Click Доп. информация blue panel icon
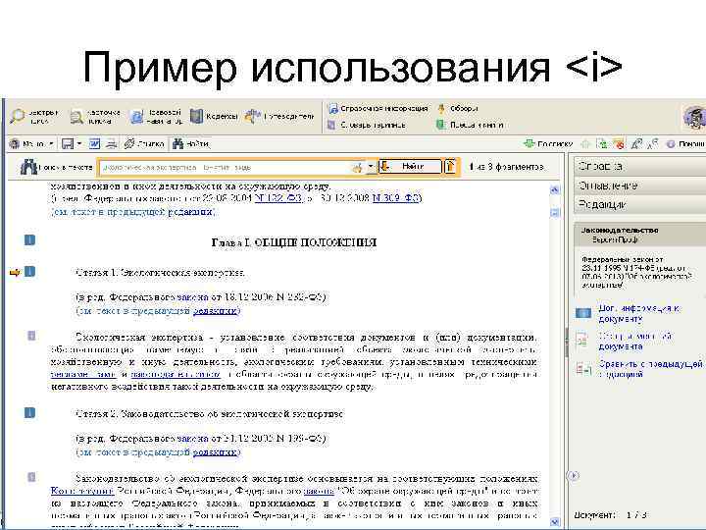706x530 pixels. (x=583, y=313)
